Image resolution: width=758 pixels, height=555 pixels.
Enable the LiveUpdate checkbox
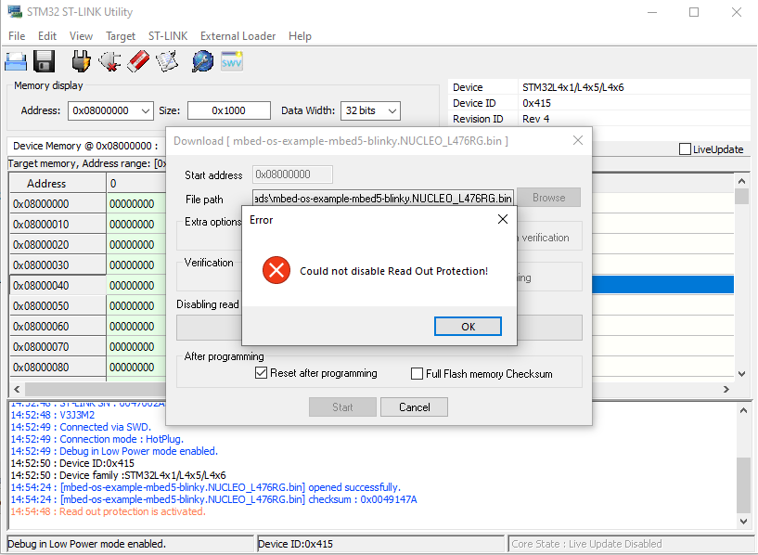(x=685, y=149)
